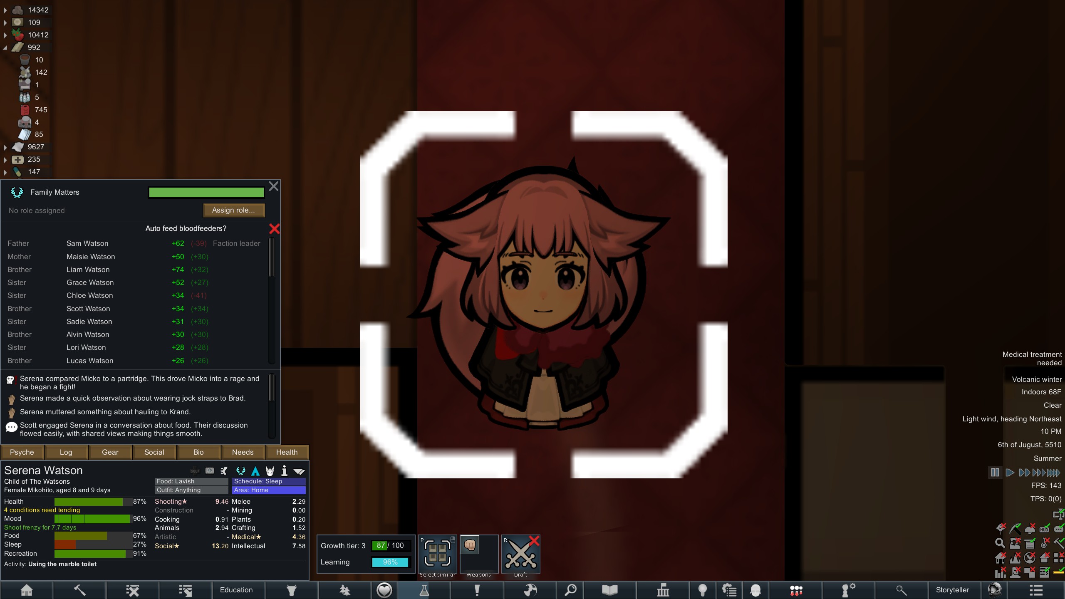Toggle the HUD visibility overlay icon
The image size is (1065, 599).
tap(1044, 529)
